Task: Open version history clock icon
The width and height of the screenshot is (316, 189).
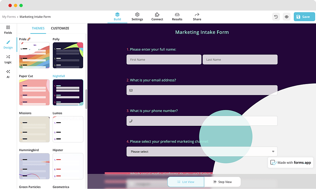Action: pyautogui.click(x=276, y=17)
